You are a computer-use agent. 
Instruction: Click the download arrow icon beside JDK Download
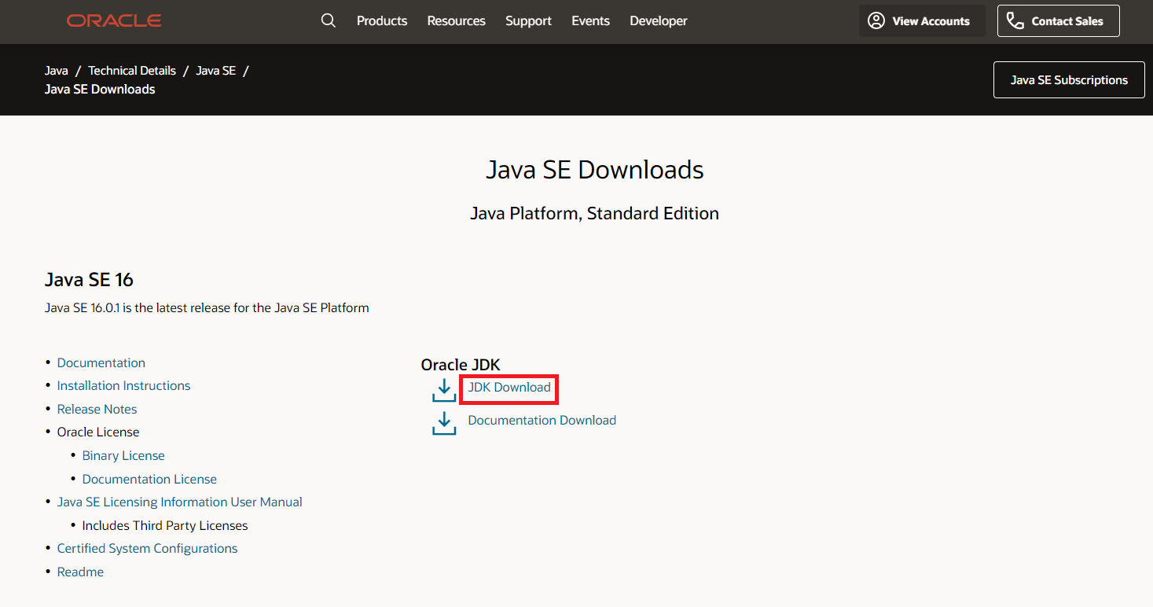point(444,390)
